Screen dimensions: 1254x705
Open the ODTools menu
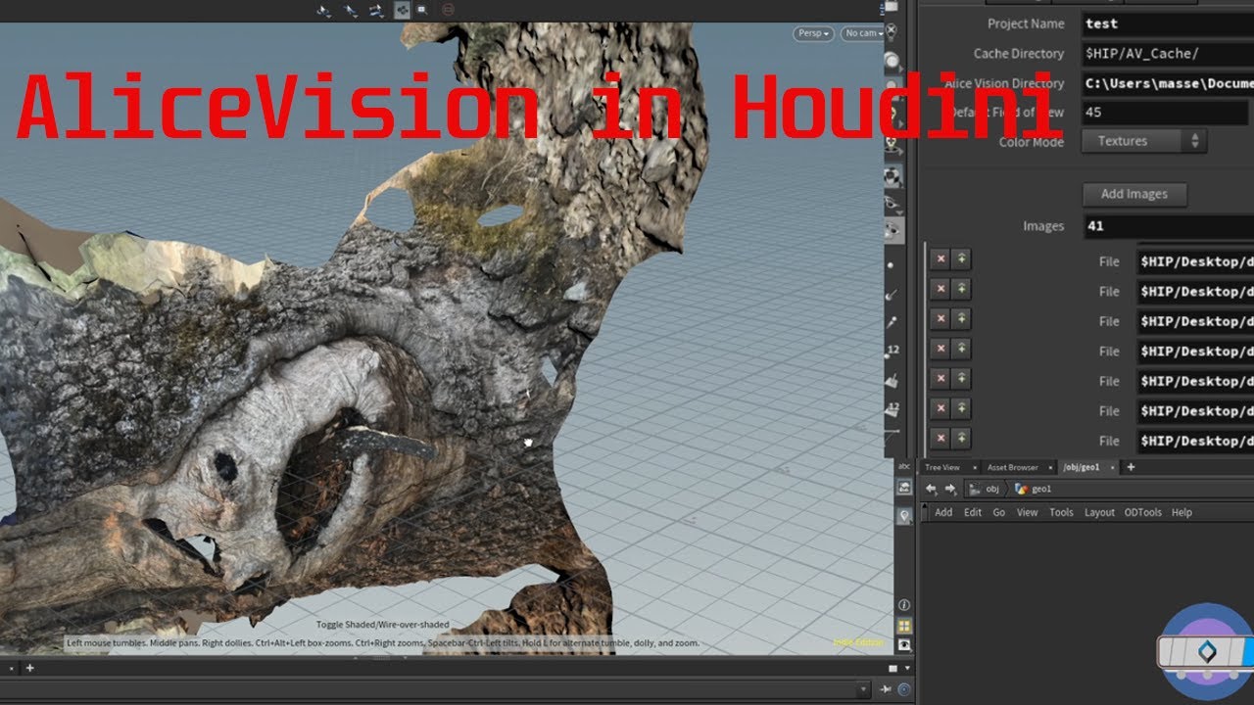[x=1142, y=512]
